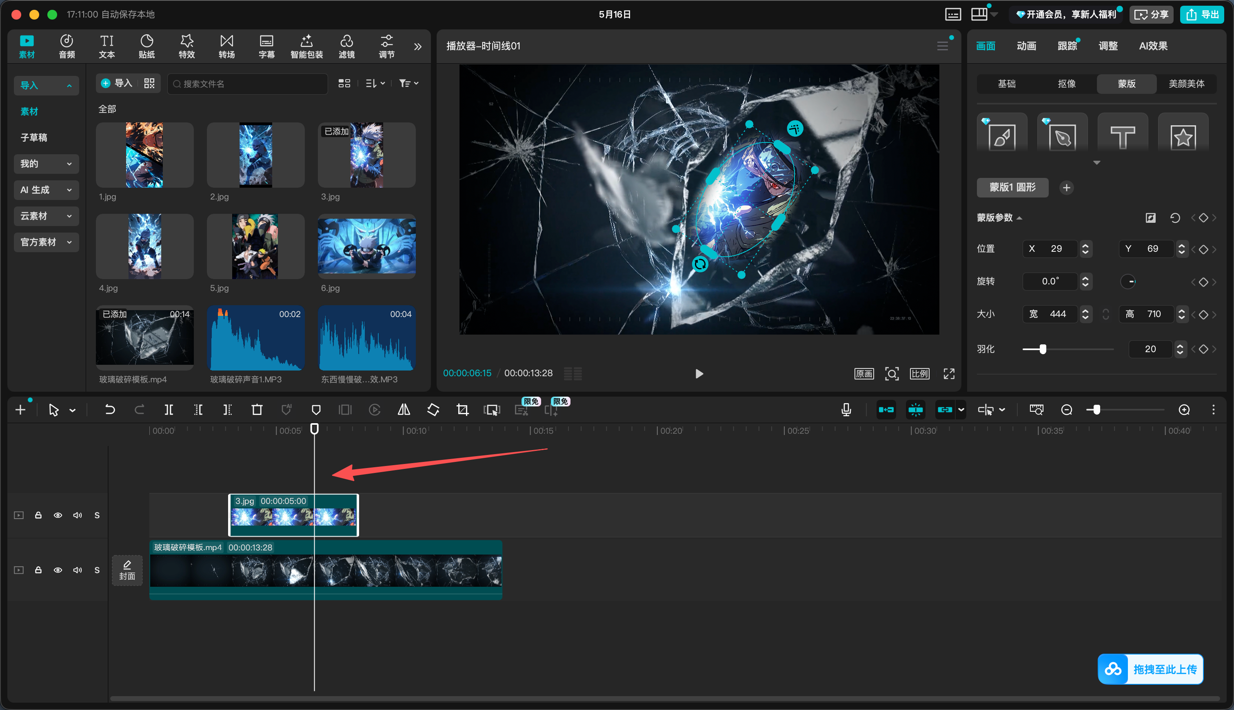Lock the main 玻璃破碎模板 track
The height and width of the screenshot is (710, 1234).
tap(38, 570)
